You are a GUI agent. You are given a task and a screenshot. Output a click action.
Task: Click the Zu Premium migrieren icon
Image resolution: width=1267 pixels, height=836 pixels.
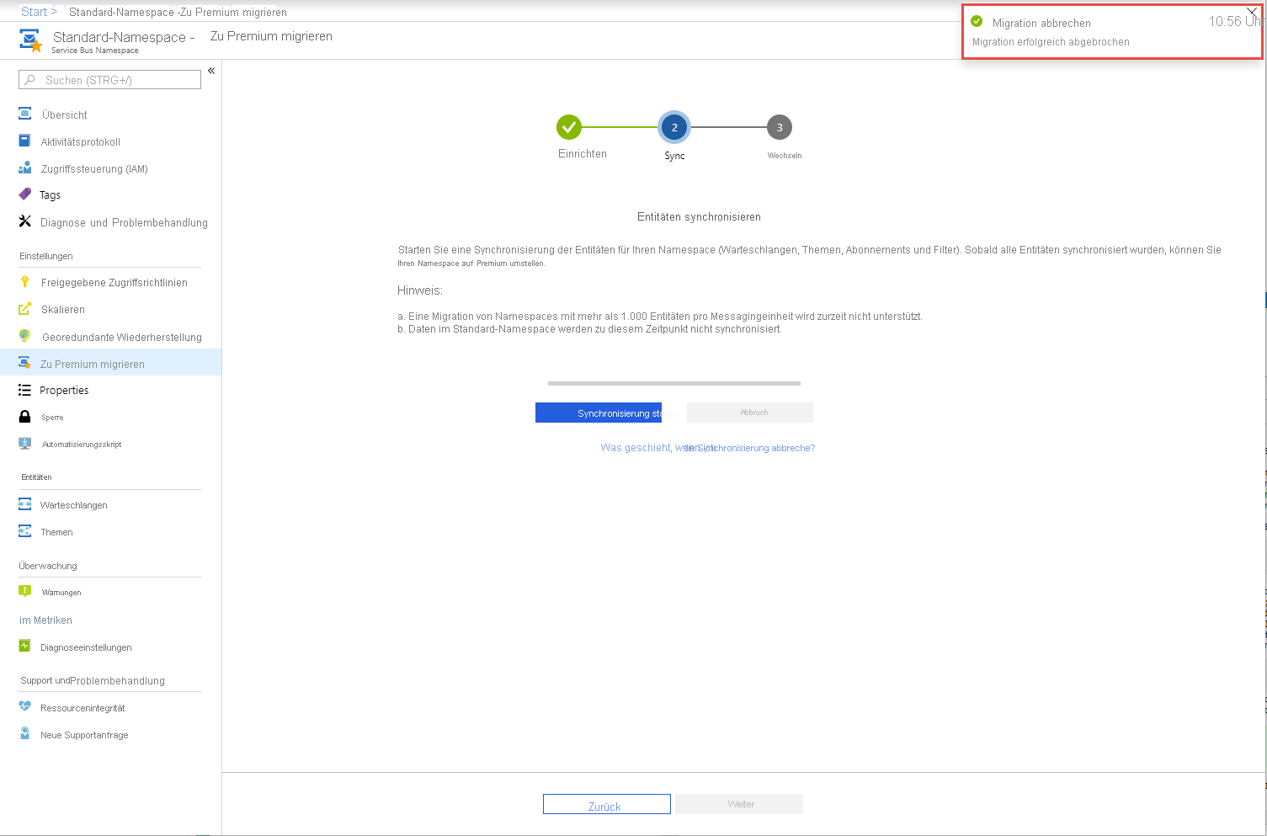(x=25, y=363)
